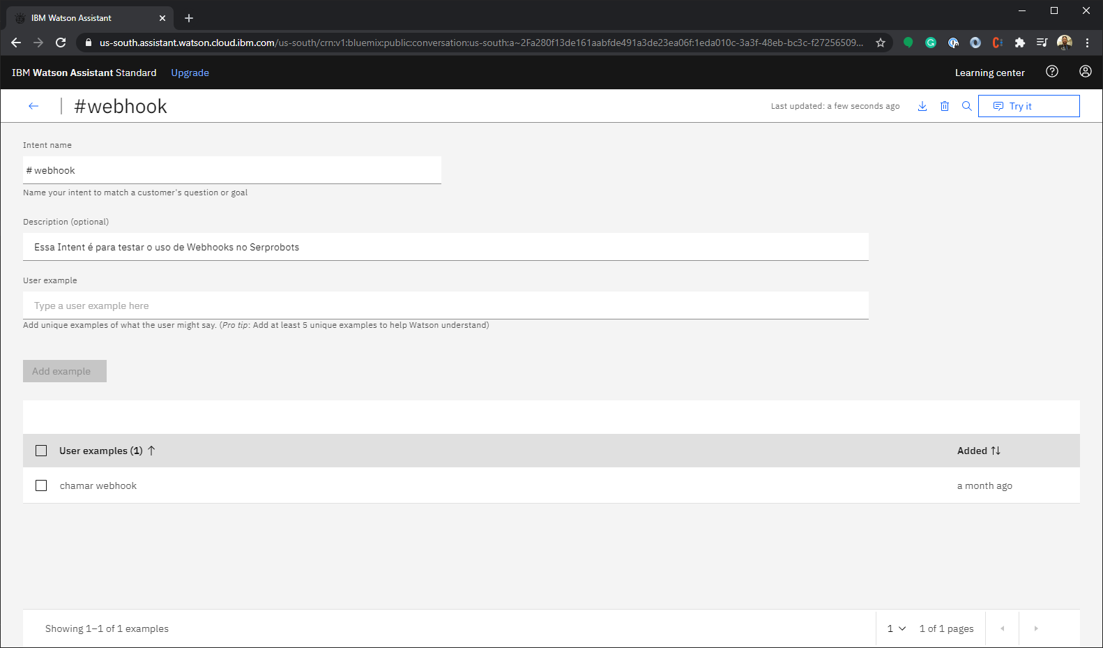Click the IBM Watson Assistant Standard title
This screenshot has height=648, width=1103.
click(x=84, y=73)
